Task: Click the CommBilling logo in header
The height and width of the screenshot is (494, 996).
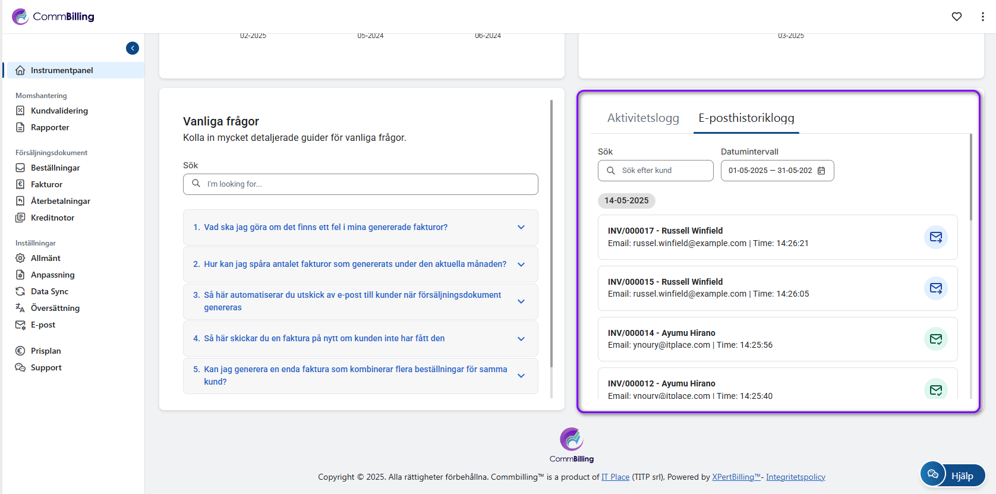Action: [53, 17]
